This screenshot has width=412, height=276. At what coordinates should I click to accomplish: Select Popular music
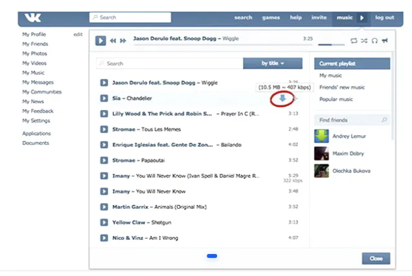[x=336, y=99]
